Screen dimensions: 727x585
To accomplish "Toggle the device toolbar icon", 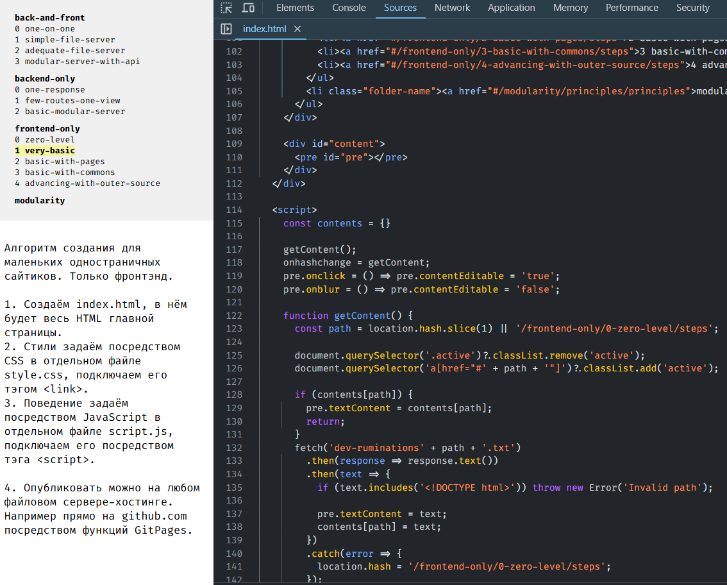I will tap(248, 8).
